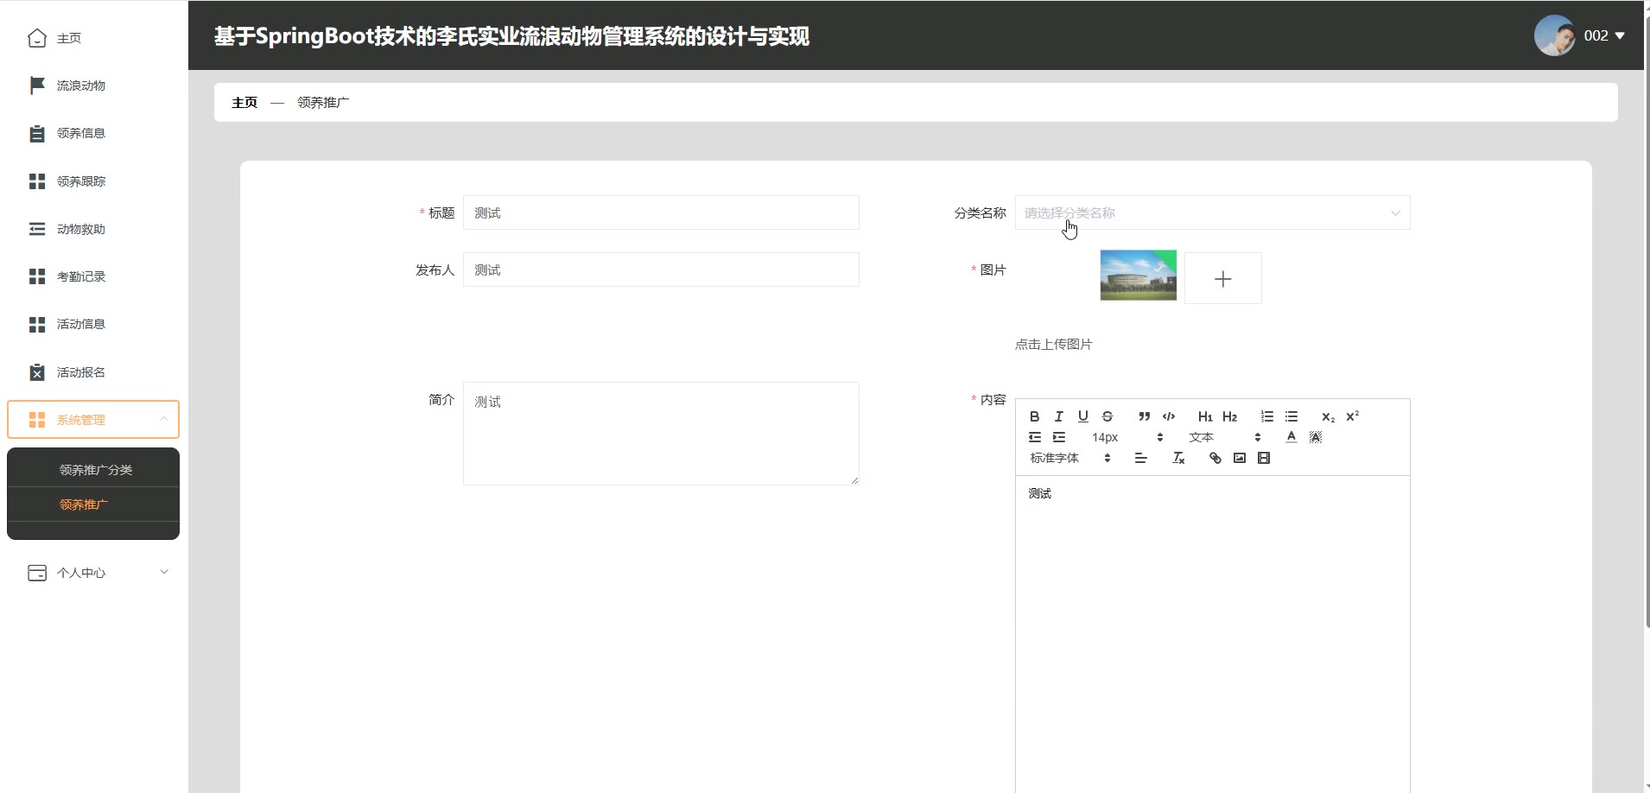Insert image using editor image icon
The image size is (1650, 793).
(x=1239, y=459)
